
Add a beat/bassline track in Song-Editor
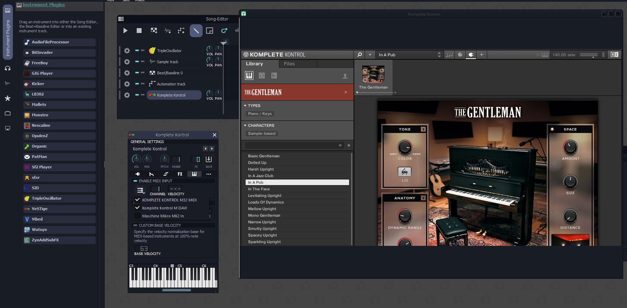(154, 31)
